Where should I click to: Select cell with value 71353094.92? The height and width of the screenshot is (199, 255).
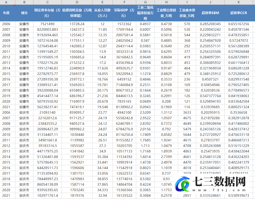tap(47, 173)
